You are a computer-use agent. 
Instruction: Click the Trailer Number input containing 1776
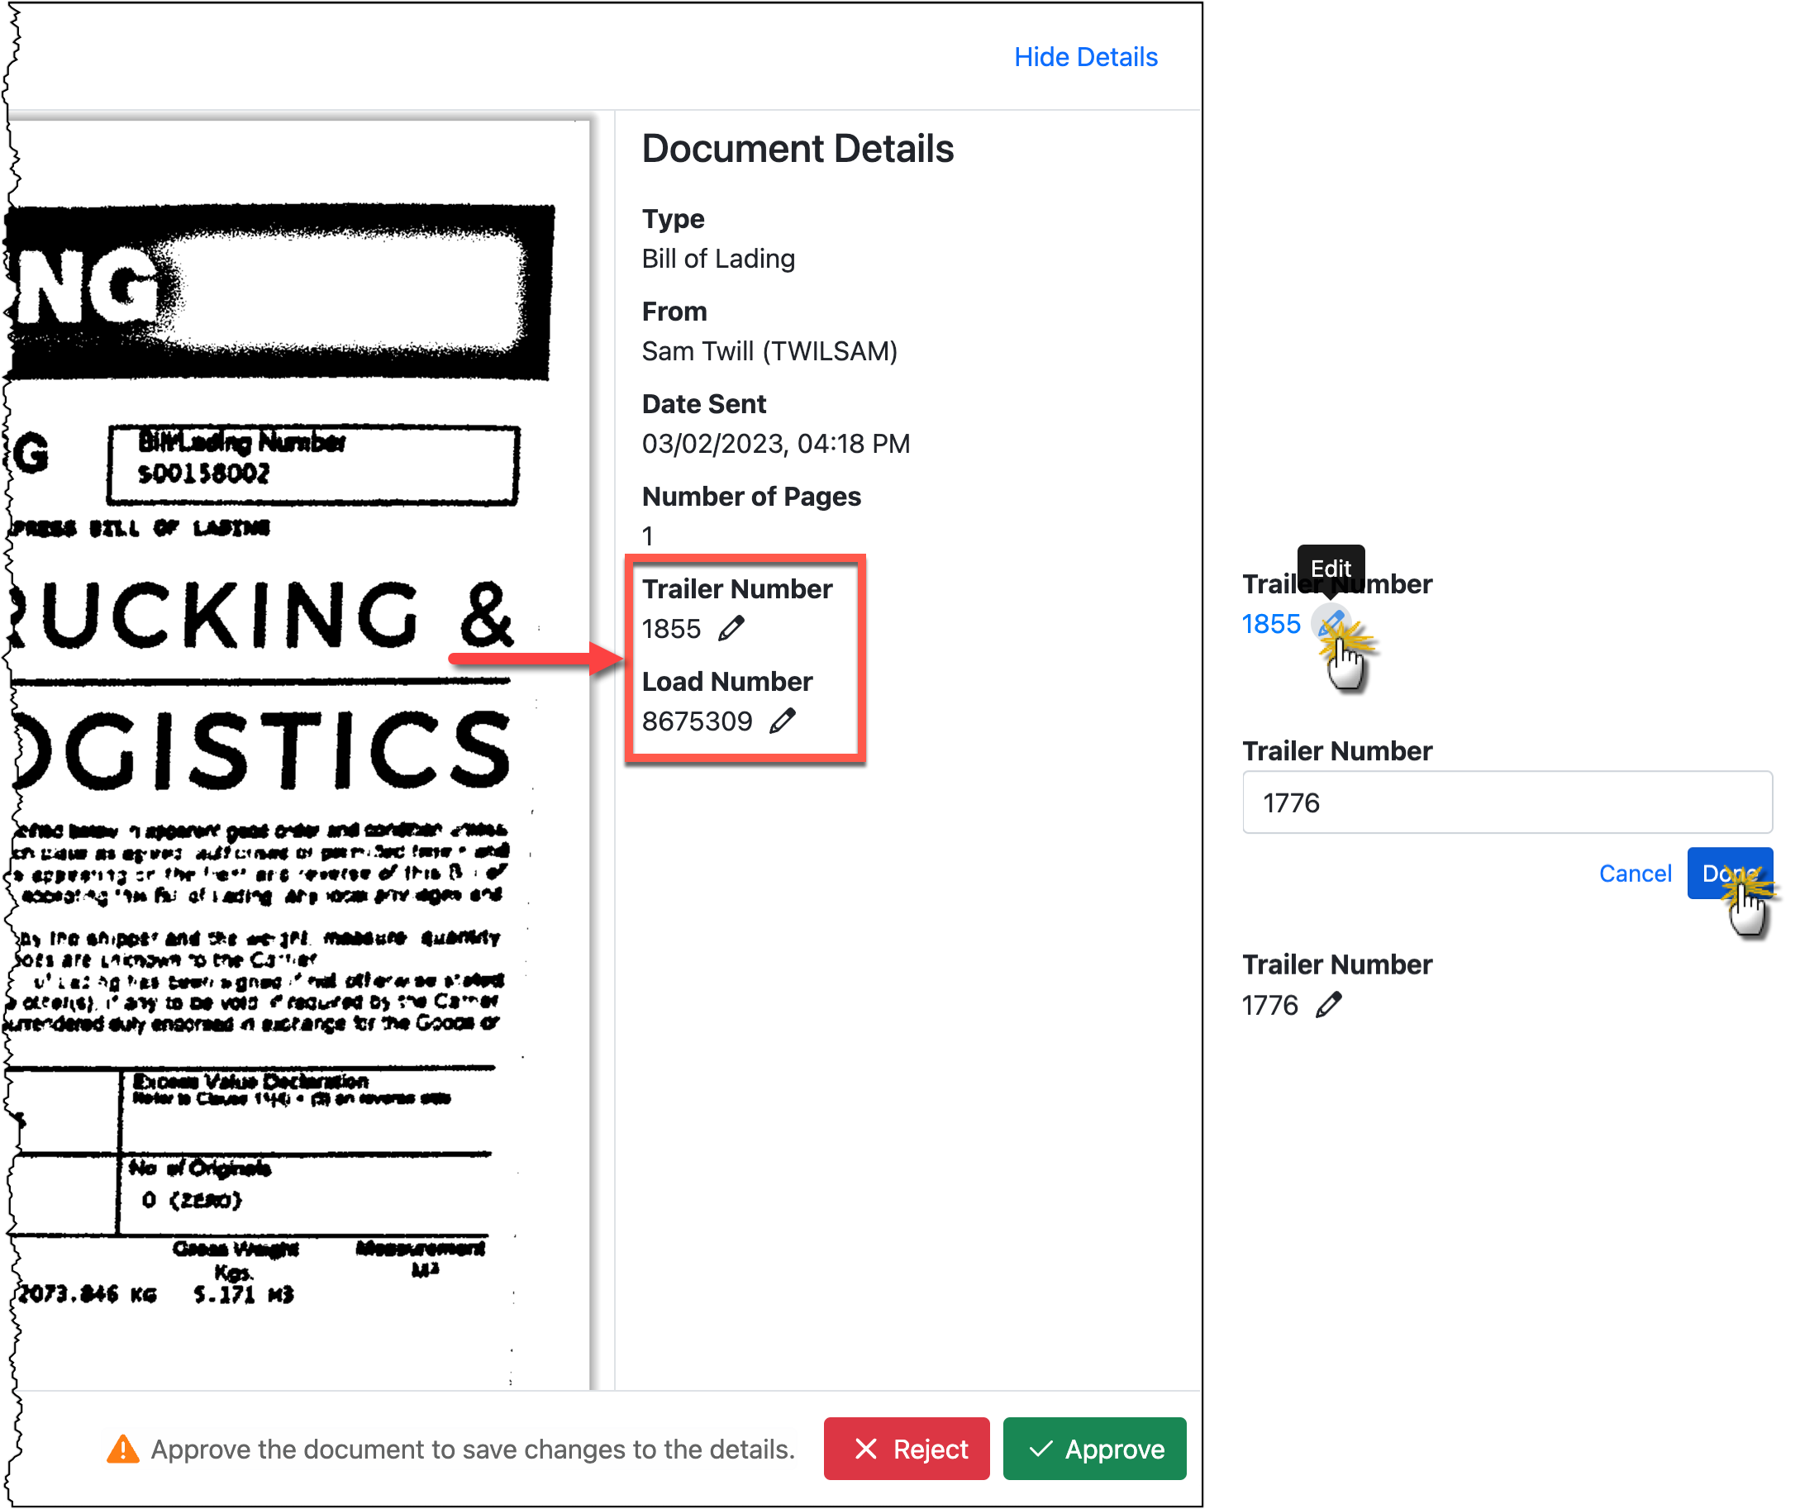pyautogui.click(x=1507, y=803)
